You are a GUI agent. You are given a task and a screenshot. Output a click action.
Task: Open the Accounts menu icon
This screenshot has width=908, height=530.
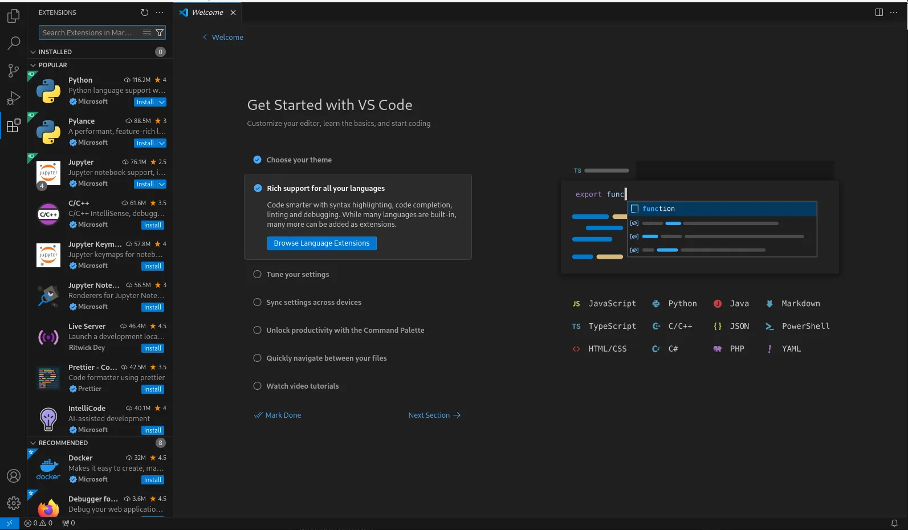(x=14, y=476)
